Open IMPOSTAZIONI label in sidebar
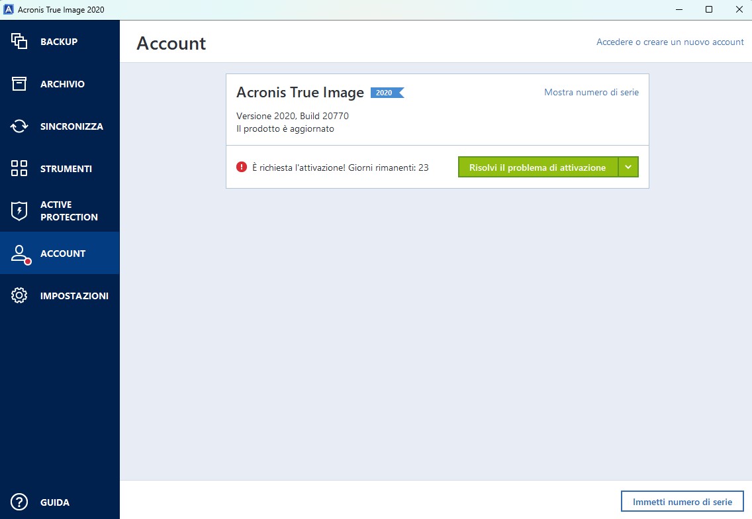 [x=74, y=296]
